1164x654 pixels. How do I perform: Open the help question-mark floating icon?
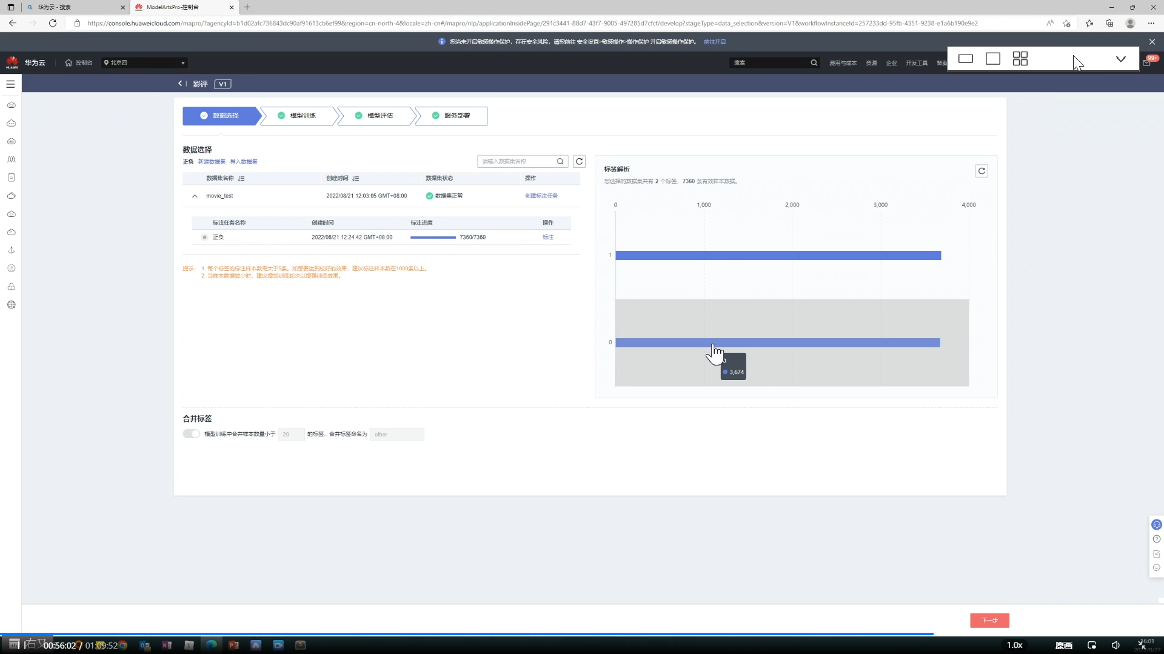click(x=1157, y=539)
